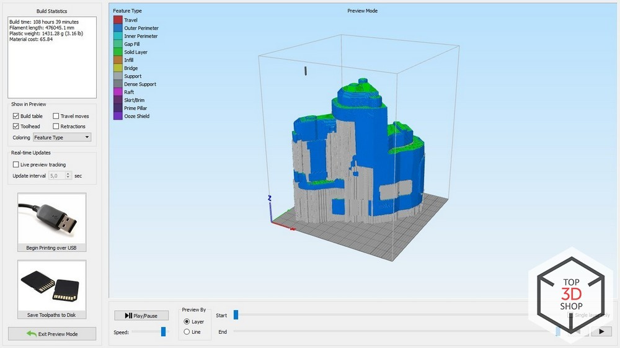Click the Ooze Shield violet swatch
The image size is (620, 348).
(118, 116)
